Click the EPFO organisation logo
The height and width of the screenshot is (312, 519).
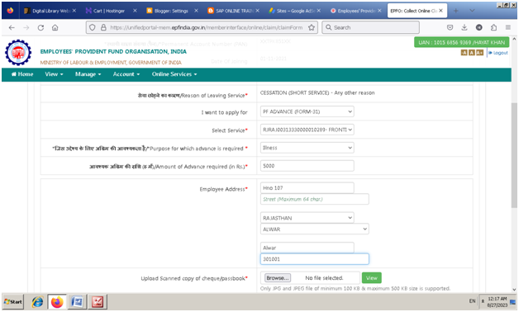[18, 53]
